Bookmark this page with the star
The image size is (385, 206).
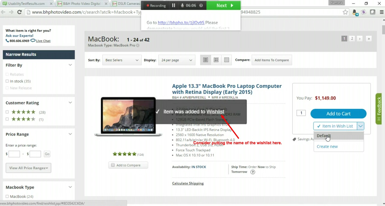pos(345,12)
